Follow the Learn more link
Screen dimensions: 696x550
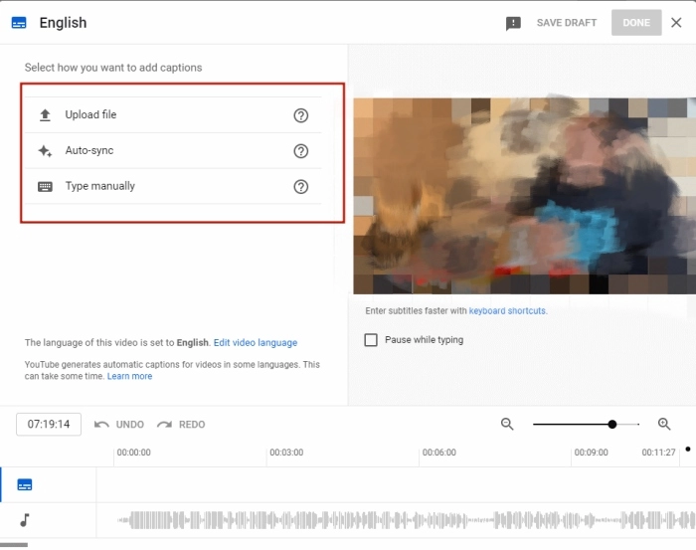pyautogui.click(x=130, y=377)
